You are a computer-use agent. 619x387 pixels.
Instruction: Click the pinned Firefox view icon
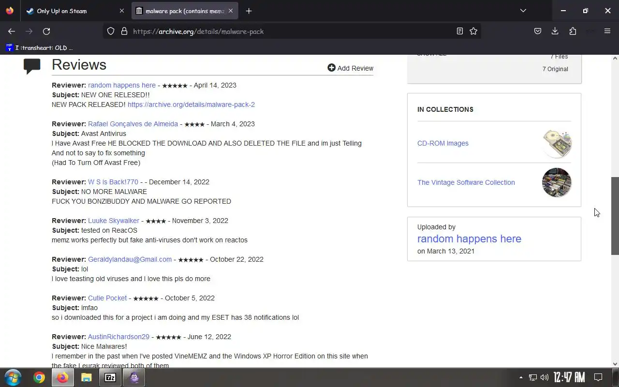click(10, 11)
